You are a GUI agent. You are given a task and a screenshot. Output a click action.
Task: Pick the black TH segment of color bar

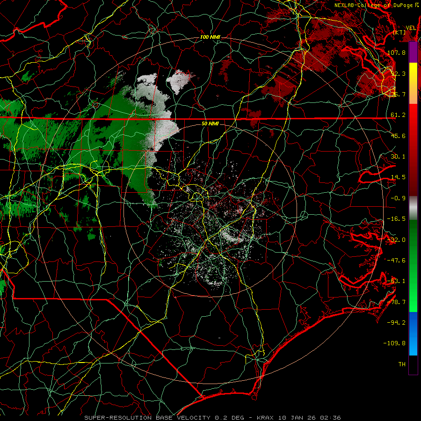pos(413,364)
